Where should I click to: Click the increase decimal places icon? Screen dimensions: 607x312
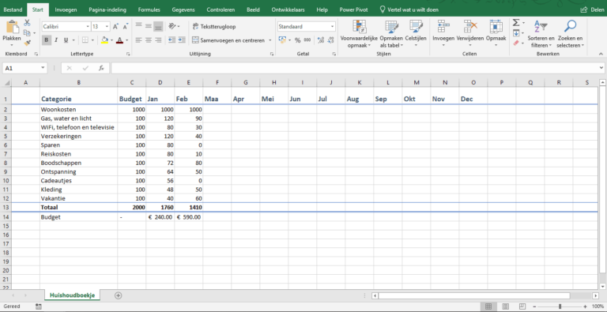(x=321, y=39)
